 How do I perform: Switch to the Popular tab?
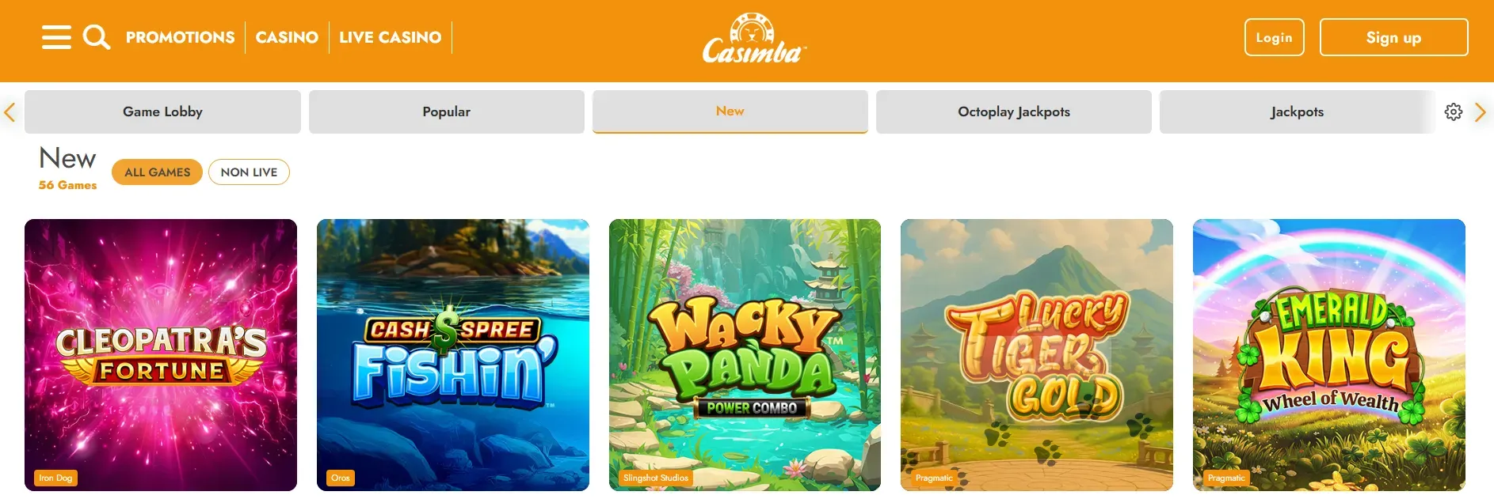click(447, 112)
